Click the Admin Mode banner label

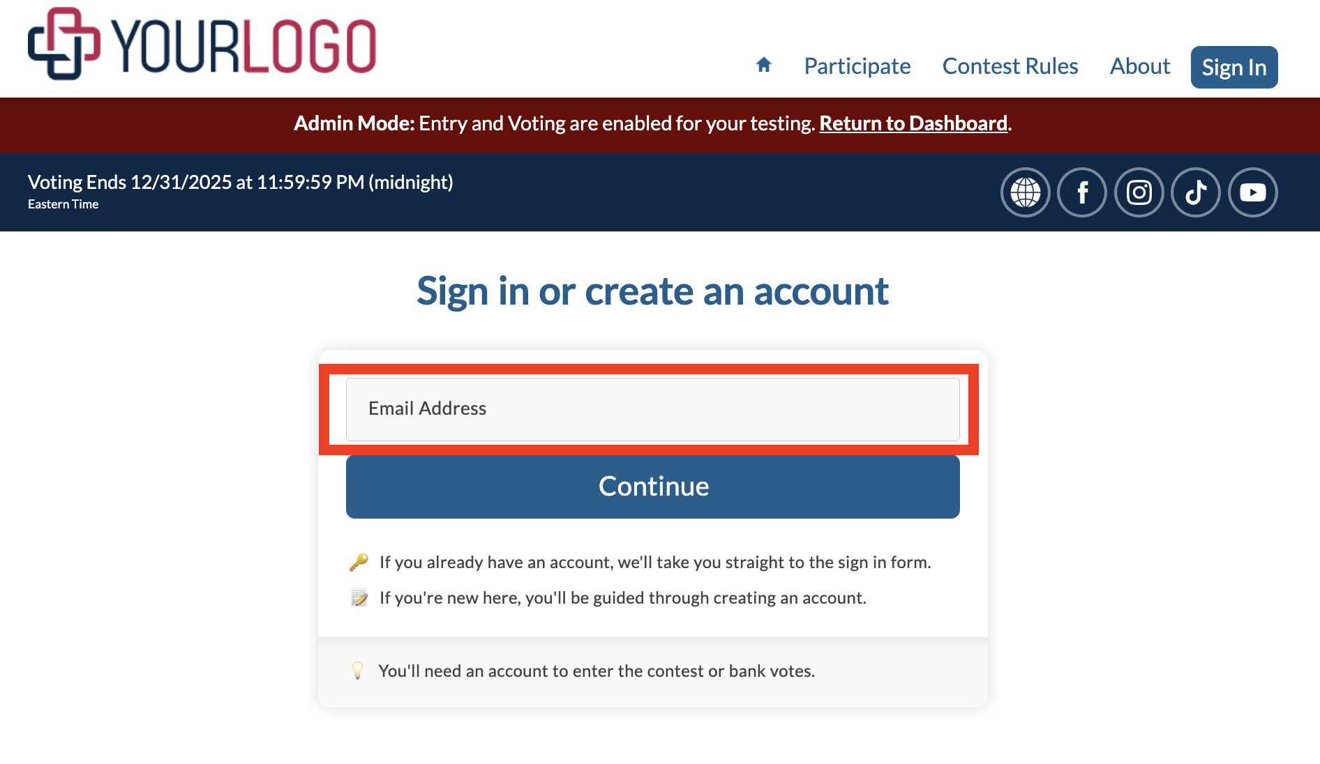[x=354, y=123]
